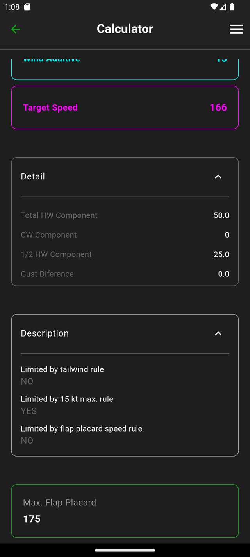Tap the SD card status icon

pyautogui.click(x=27, y=7)
